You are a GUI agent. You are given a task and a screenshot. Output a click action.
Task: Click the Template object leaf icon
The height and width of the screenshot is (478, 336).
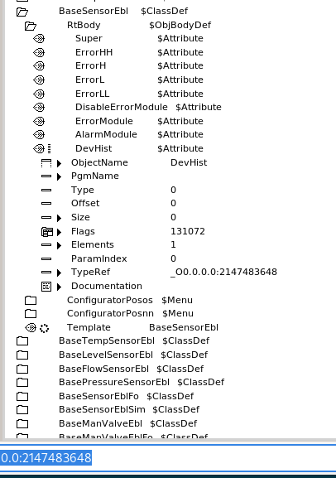[x=31, y=328]
